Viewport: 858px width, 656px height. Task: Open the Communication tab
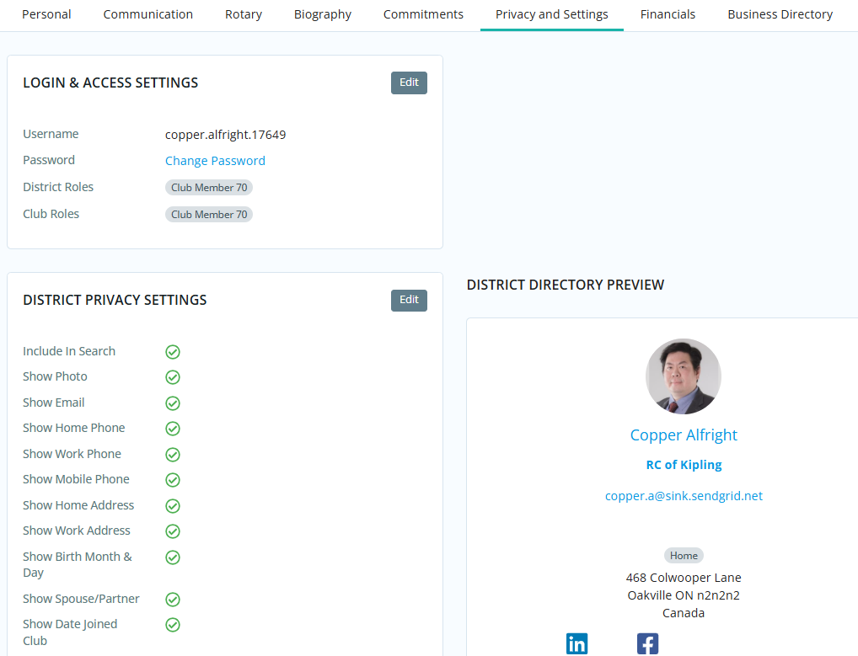click(x=147, y=15)
